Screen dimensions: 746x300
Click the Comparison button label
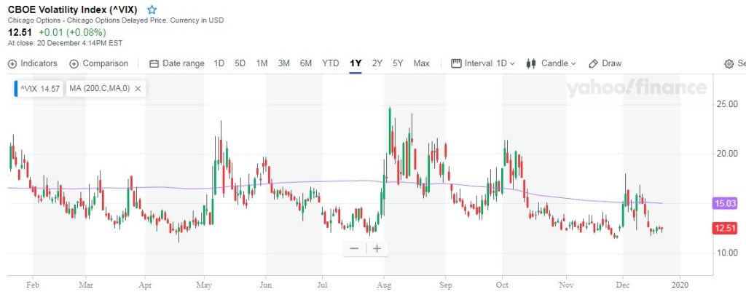coord(105,63)
